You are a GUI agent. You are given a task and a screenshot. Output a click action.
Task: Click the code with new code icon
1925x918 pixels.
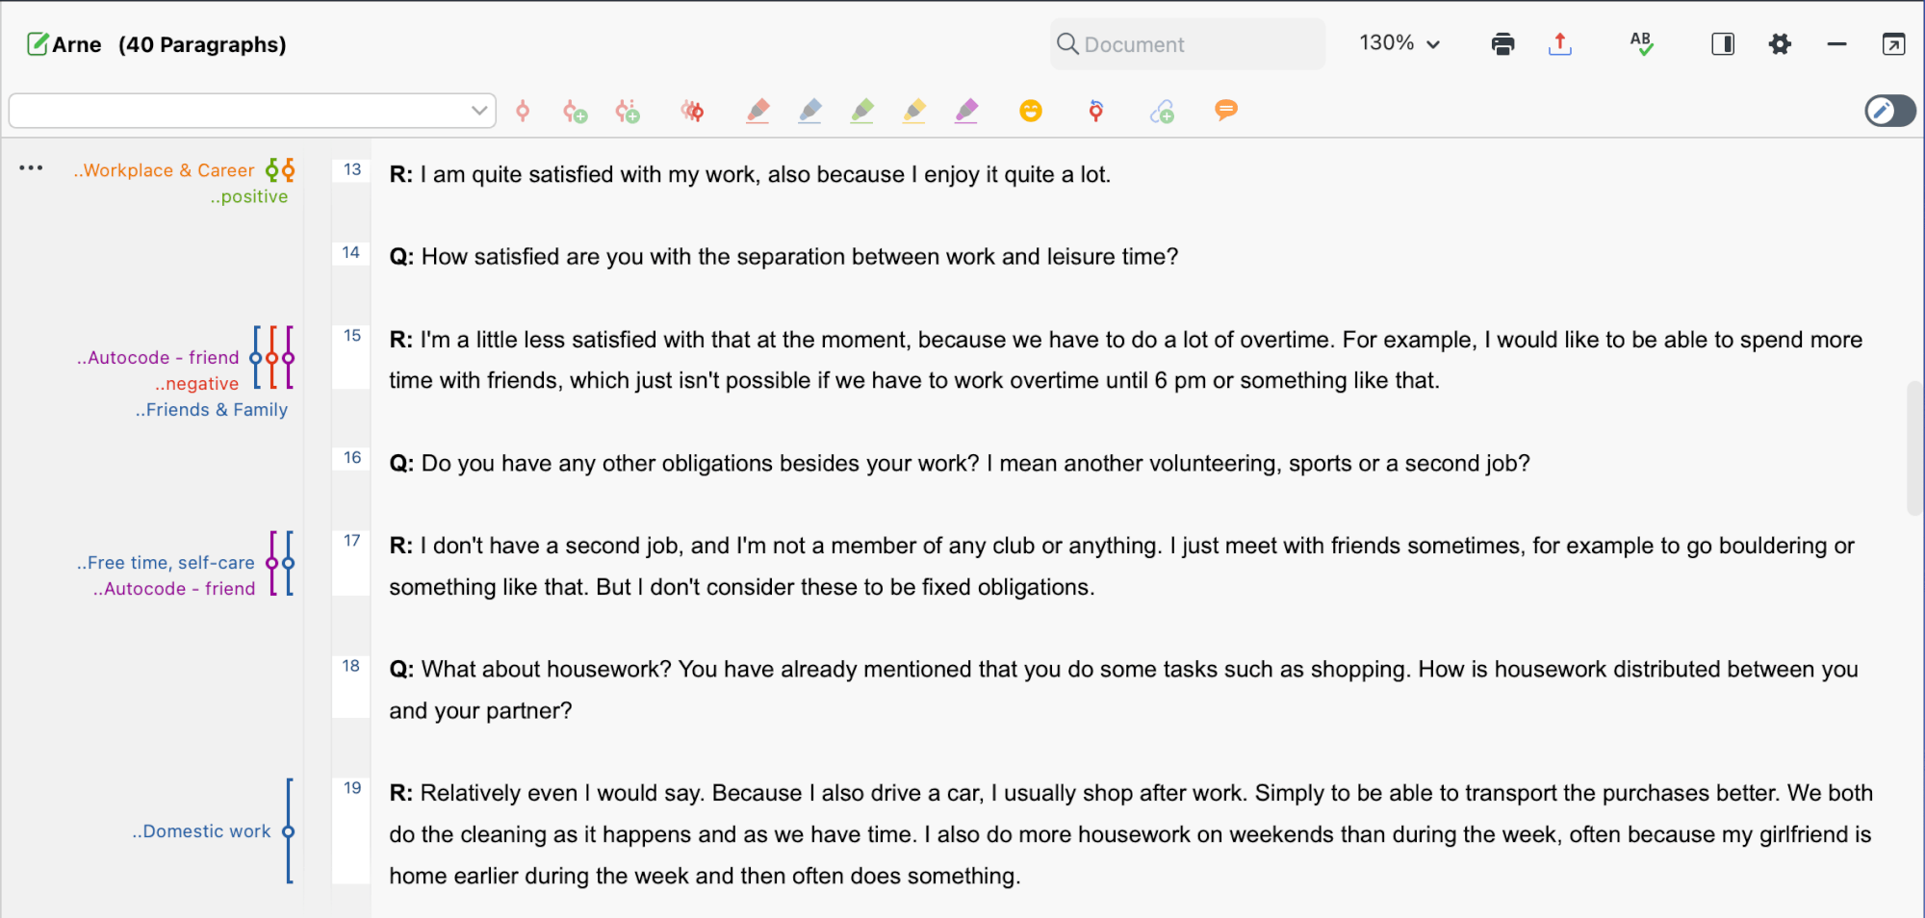coord(575,112)
